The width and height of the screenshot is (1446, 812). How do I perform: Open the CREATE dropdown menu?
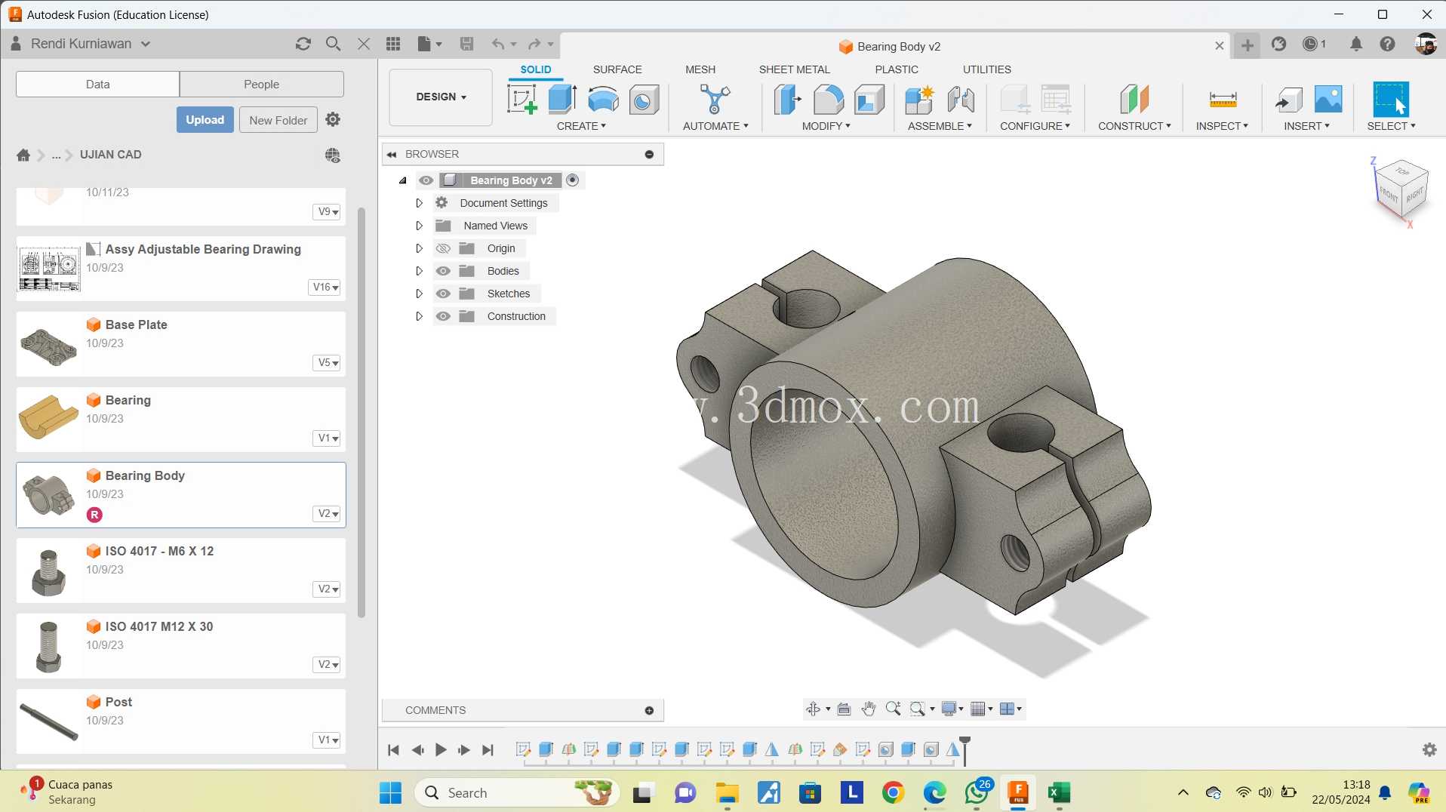(x=581, y=126)
